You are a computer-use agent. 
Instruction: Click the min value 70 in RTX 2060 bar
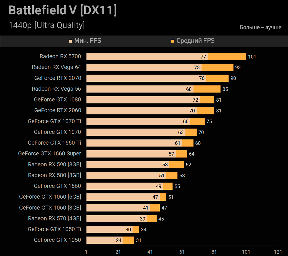(x=192, y=111)
